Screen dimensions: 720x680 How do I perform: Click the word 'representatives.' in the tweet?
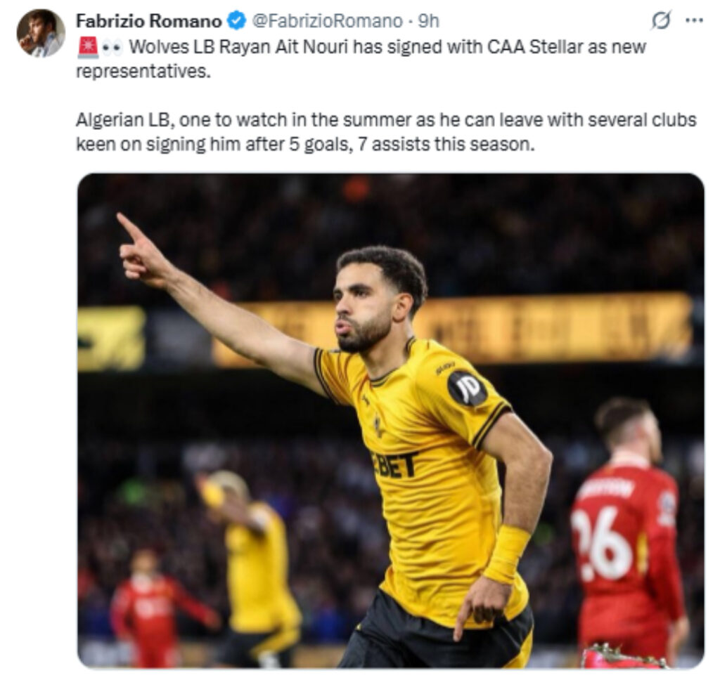[143, 72]
